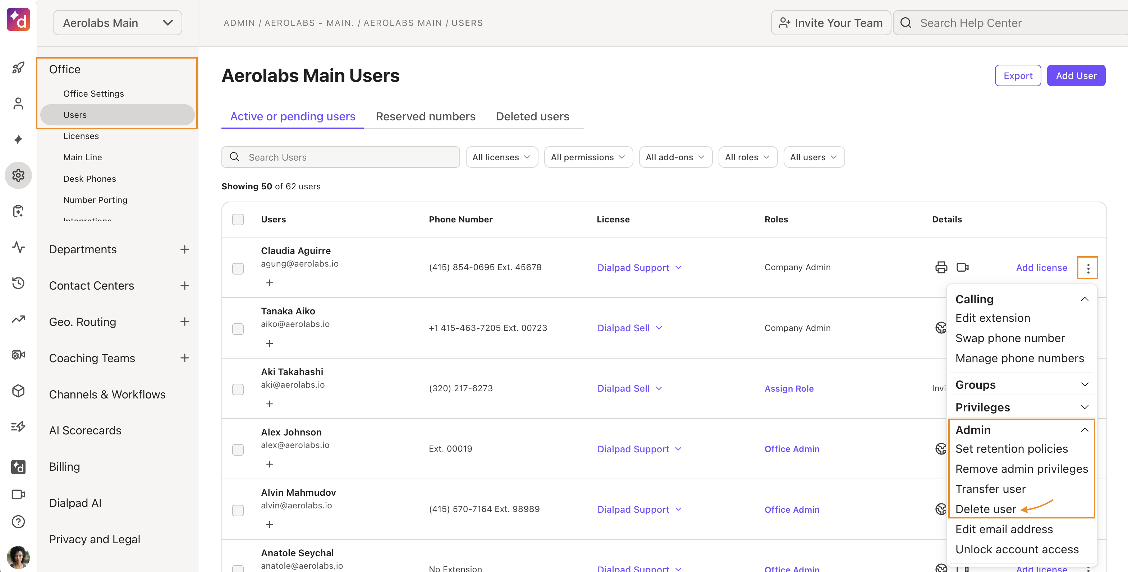The height and width of the screenshot is (572, 1128).
Task: Expand the Groups section in menu
Action: click(1022, 385)
